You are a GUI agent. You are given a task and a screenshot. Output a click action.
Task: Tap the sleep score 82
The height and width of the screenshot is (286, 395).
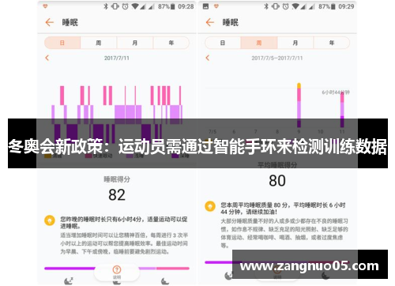tap(117, 195)
